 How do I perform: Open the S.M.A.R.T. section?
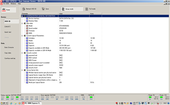point(7,27)
